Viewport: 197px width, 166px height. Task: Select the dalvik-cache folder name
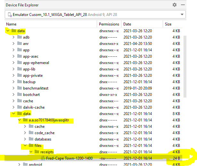(x=34, y=107)
